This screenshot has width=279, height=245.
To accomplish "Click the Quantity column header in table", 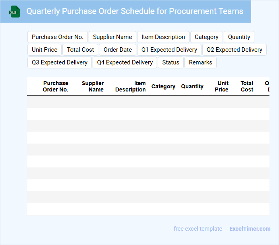I will click(x=192, y=86).
